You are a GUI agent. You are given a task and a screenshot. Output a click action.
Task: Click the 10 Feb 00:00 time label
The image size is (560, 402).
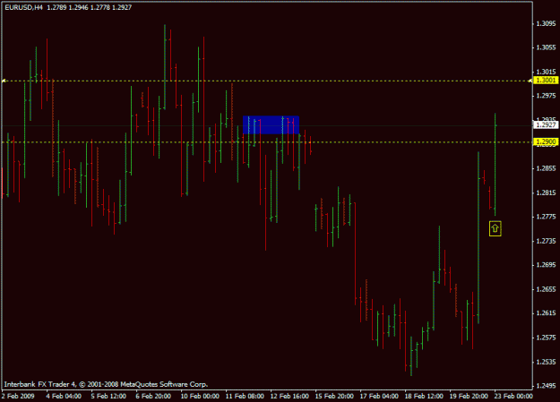(200, 396)
